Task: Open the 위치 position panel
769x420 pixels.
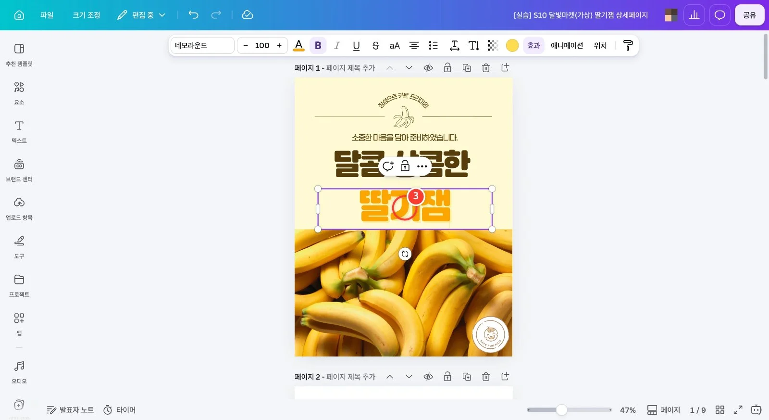Action: (x=600, y=45)
